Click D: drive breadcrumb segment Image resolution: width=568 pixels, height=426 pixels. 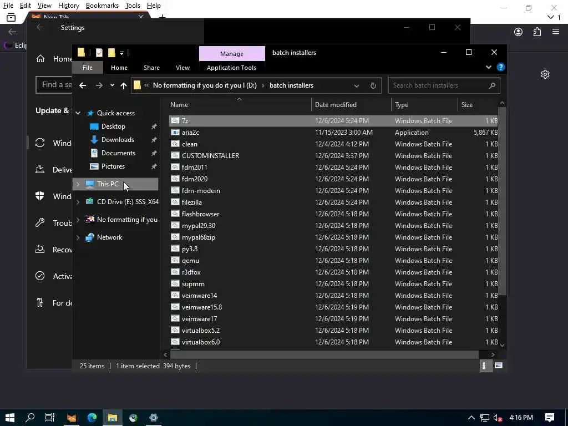pyautogui.click(x=205, y=85)
